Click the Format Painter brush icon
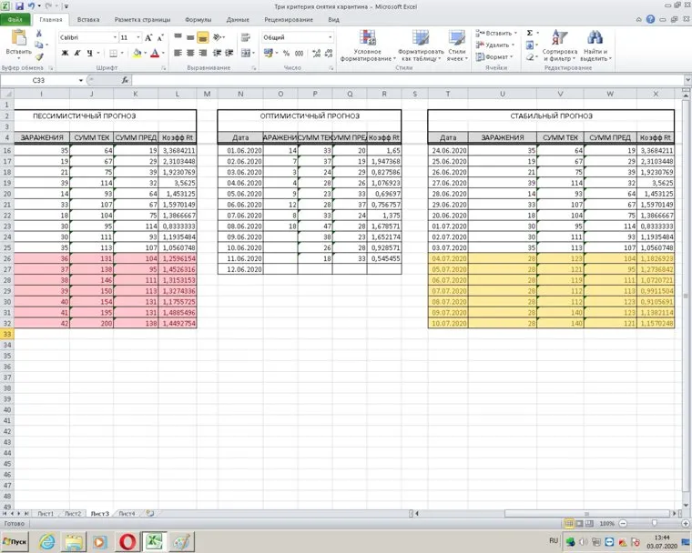This screenshot has width=692, height=553. pyautogui.click(x=38, y=57)
